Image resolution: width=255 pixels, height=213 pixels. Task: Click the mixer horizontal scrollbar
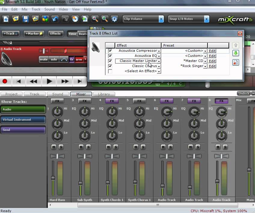[158, 205]
